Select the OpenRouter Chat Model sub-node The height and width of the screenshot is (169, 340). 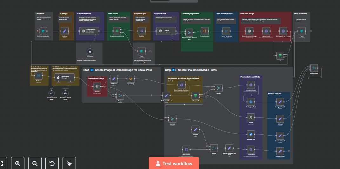click(51, 93)
